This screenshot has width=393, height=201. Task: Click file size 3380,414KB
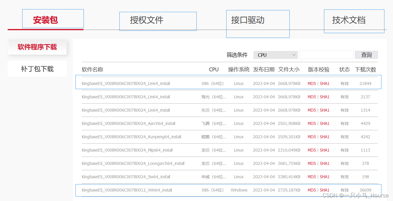pyautogui.click(x=289, y=177)
